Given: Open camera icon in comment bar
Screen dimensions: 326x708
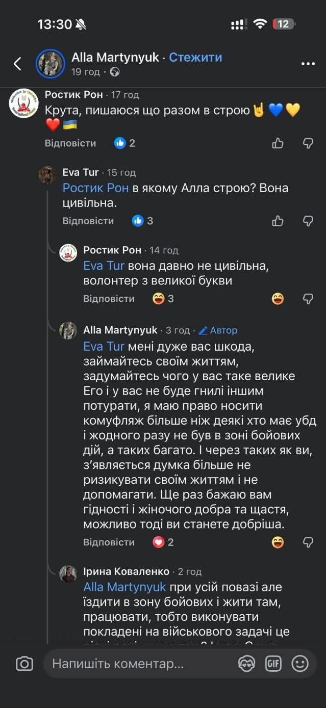Looking at the screenshot, I should point(24,664).
